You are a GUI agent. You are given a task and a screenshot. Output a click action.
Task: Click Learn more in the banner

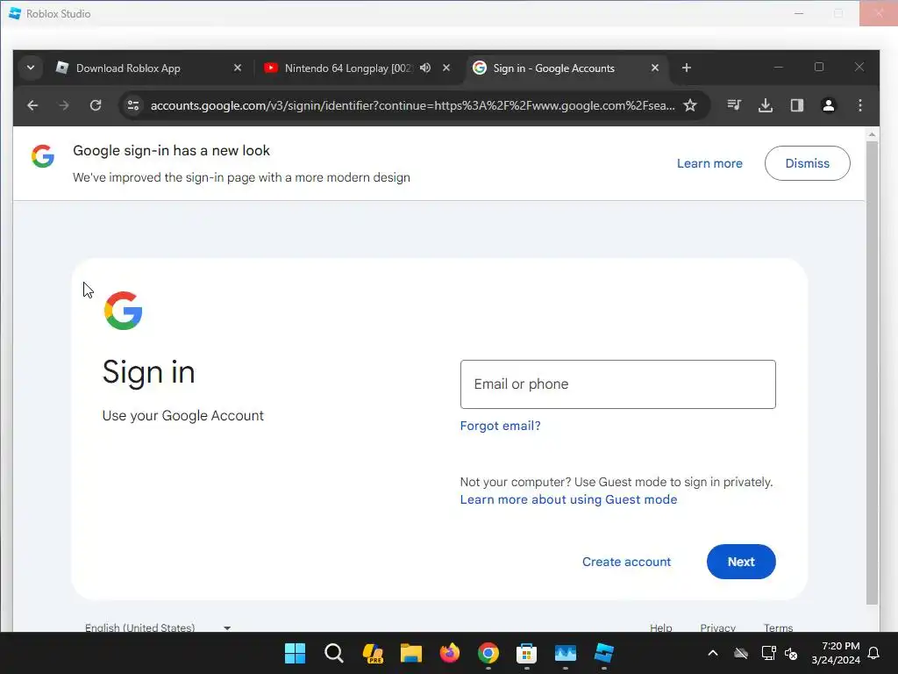(709, 163)
